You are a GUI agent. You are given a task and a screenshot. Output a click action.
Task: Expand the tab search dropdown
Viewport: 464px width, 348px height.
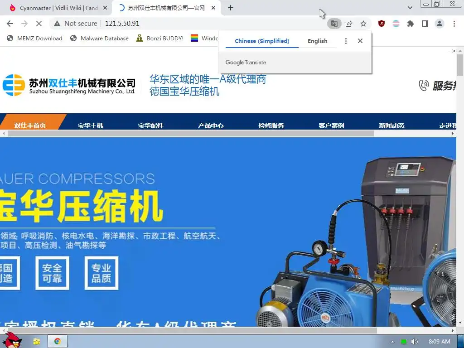click(x=410, y=8)
